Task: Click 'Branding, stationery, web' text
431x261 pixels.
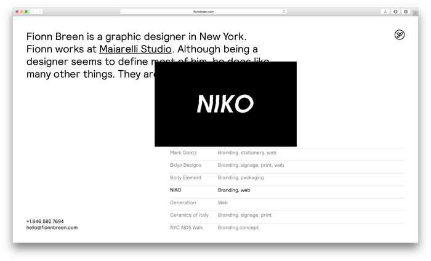Action: click(247, 153)
